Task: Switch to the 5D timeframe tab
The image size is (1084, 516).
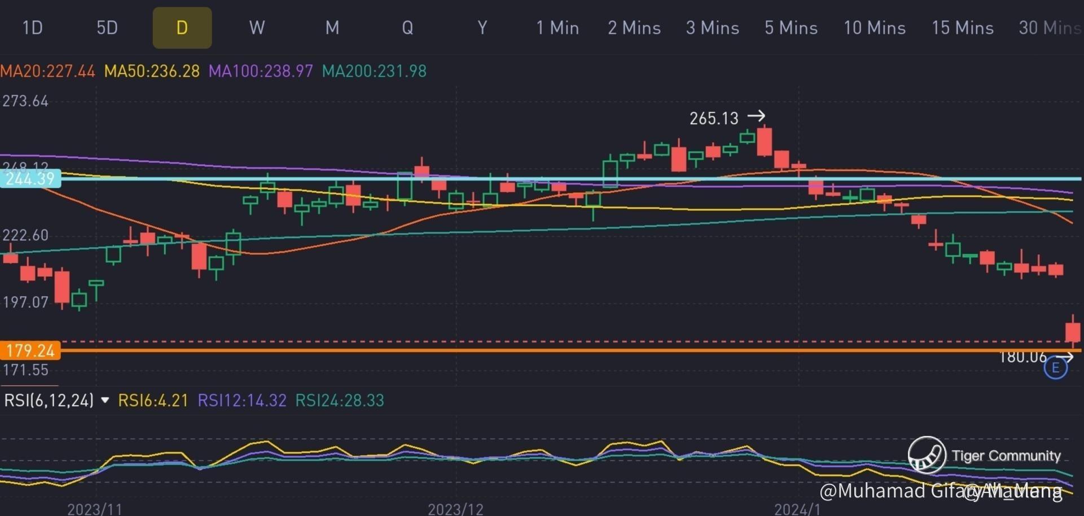Action: [107, 28]
